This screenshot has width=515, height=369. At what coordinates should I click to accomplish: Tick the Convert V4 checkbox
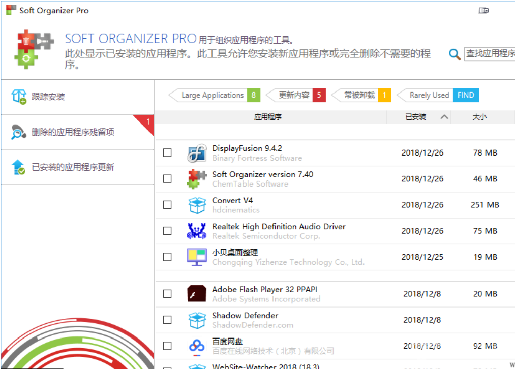point(167,205)
